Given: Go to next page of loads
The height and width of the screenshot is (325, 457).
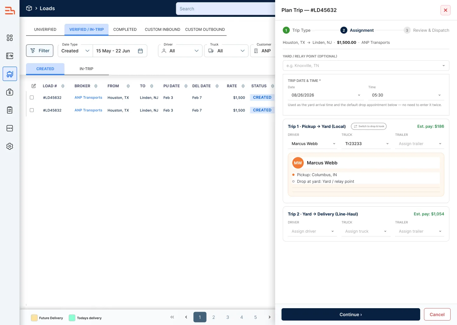Looking at the screenshot, I should point(269,317).
